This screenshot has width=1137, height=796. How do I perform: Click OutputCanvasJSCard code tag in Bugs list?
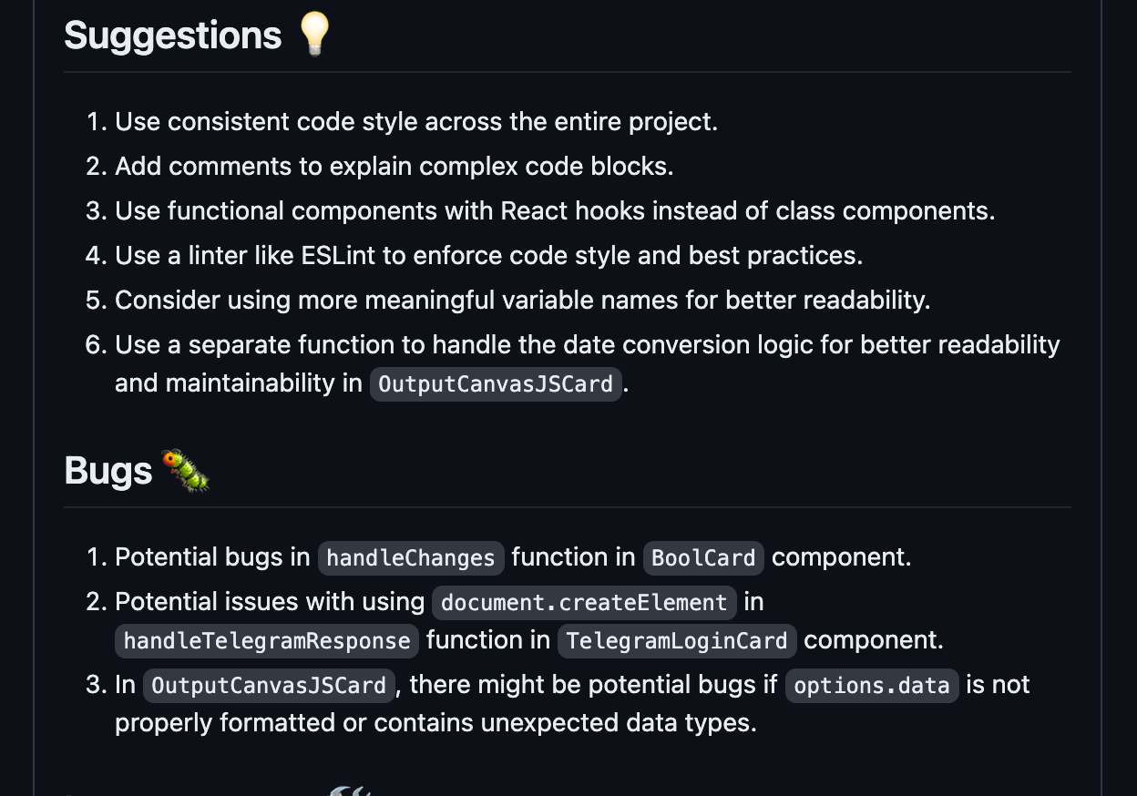click(269, 686)
